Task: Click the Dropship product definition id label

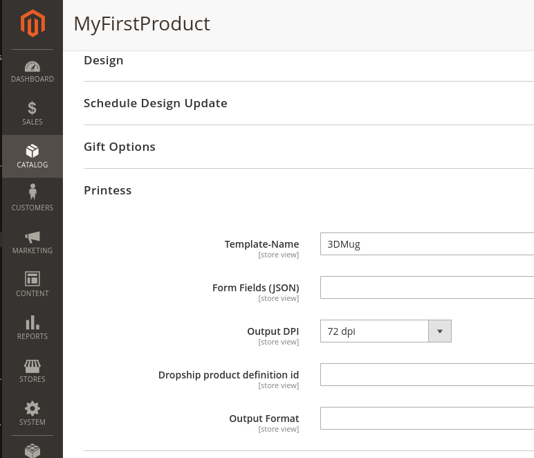Action: click(228, 375)
